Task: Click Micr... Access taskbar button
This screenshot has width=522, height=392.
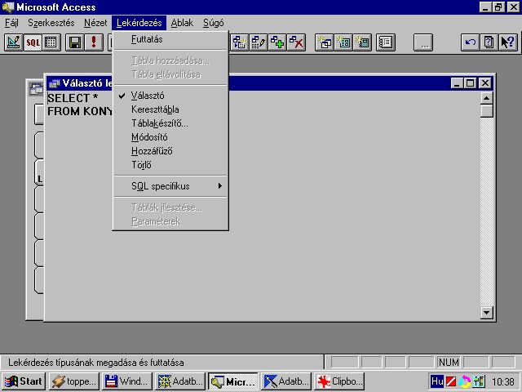Action: point(233,381)
